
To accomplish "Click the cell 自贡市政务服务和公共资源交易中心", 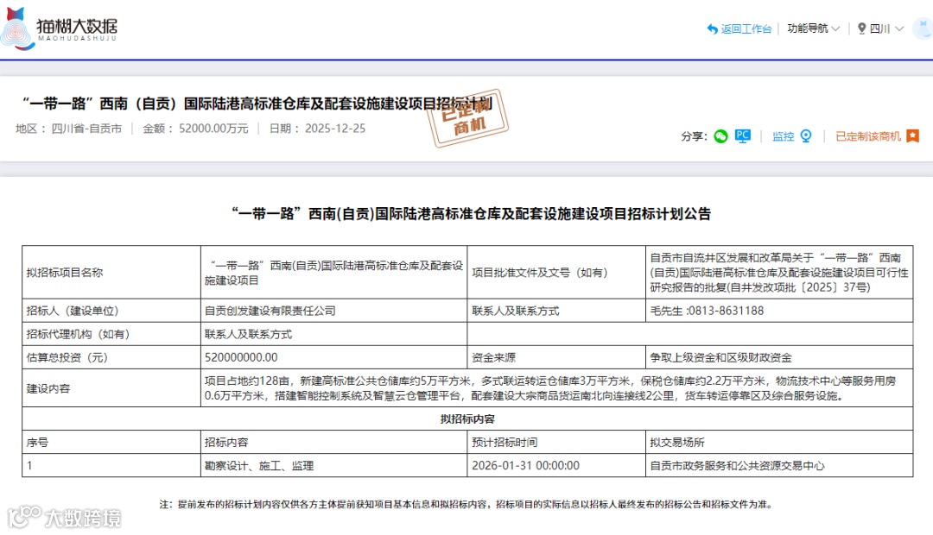I will [779, 465].
